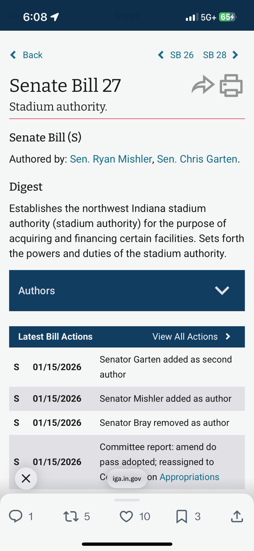This screenshot has width=254, height=551.
Task: Tap the repost arrows icon
Action: tap(71, 516)
